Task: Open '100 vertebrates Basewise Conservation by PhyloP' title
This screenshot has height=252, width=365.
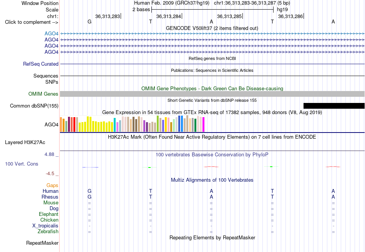Action: tap(212, 155)
